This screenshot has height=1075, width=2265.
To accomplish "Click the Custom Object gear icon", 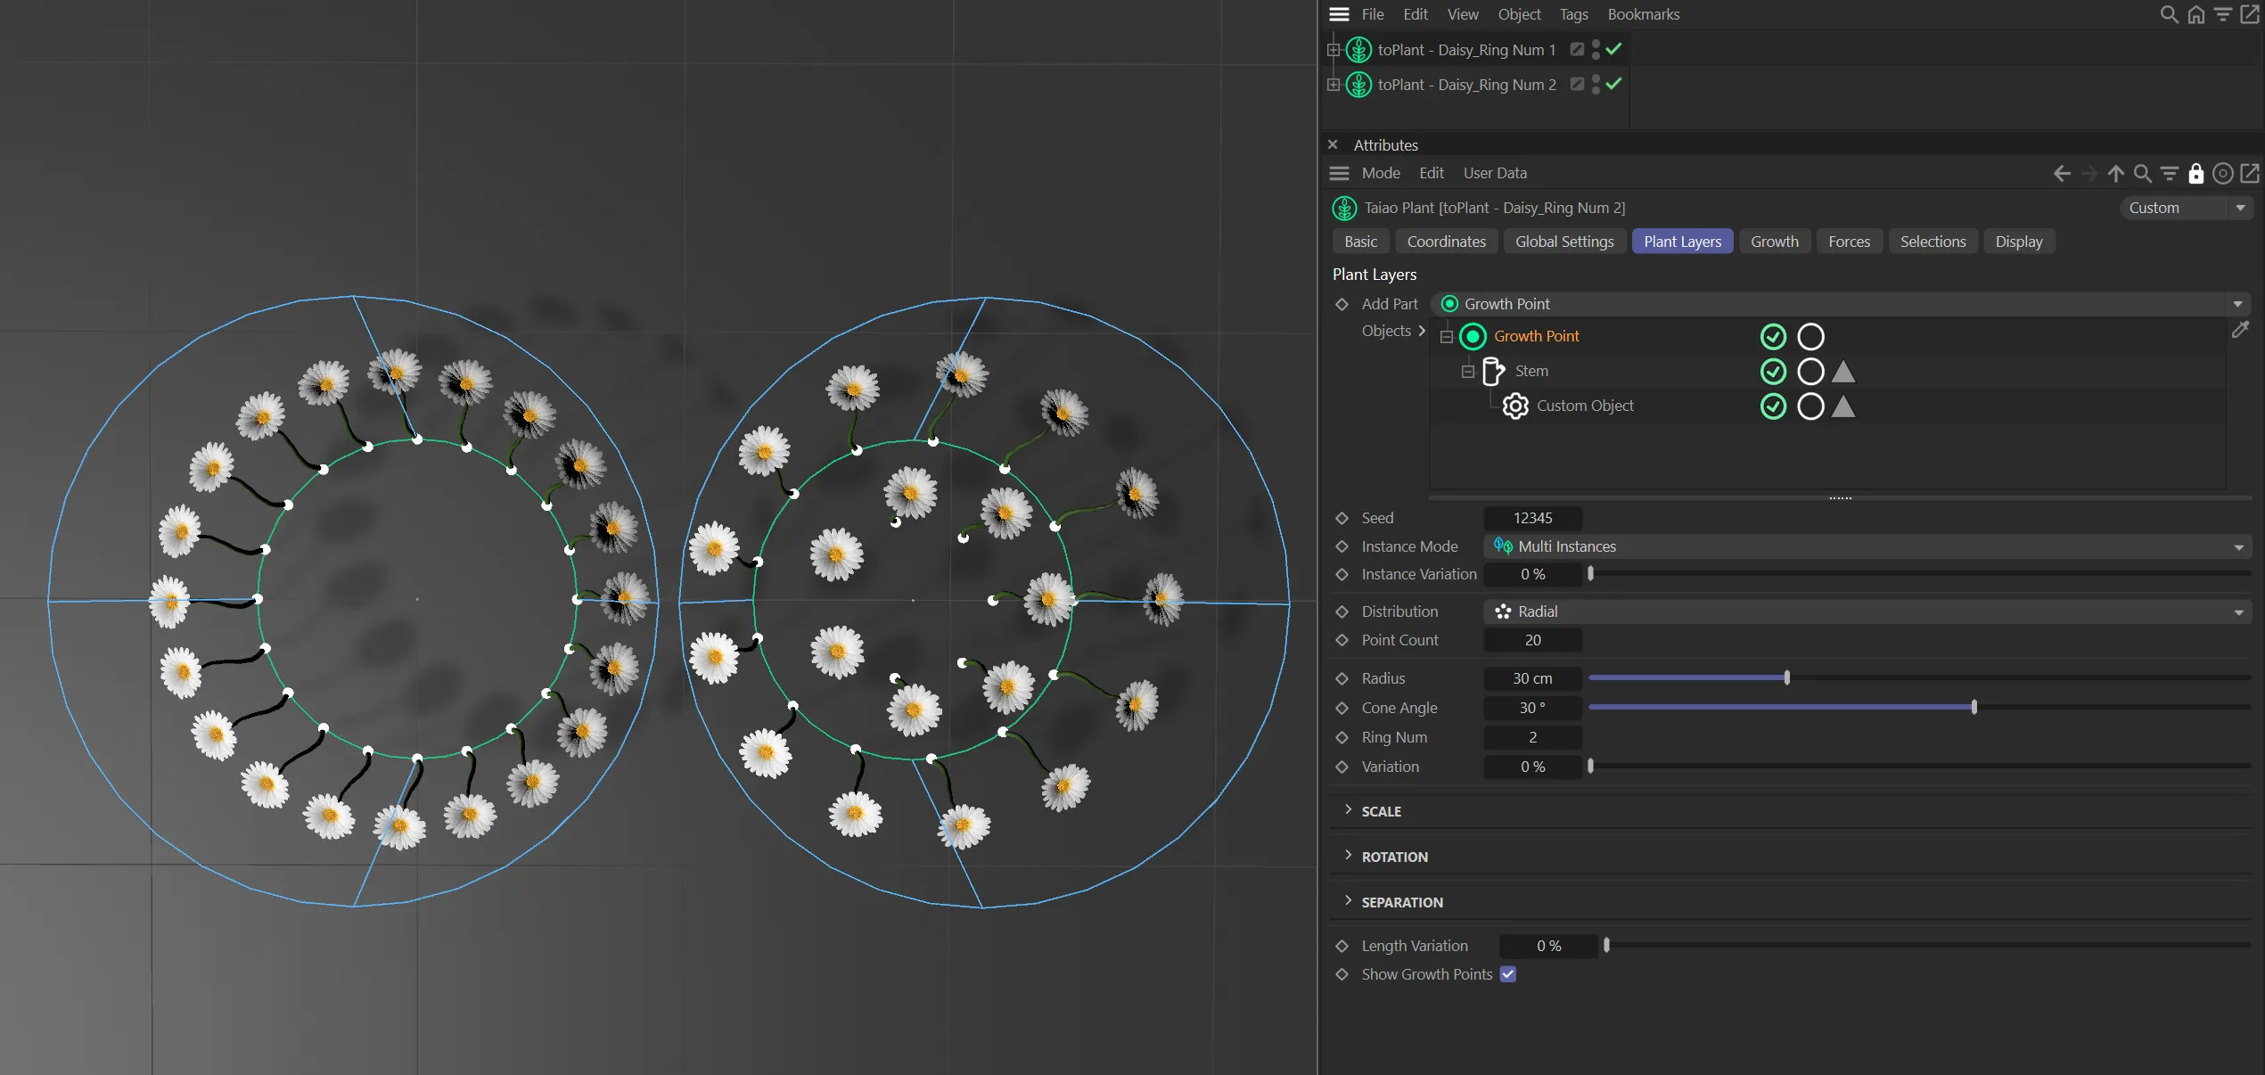I will [1514, 406].
